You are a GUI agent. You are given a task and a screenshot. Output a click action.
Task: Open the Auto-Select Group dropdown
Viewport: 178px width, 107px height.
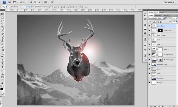point(23,7)
